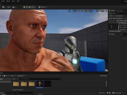The height and width of the screenshot is (95, 127).
Task: Open the add content dropdown in toolbar
Action: click(4, 7)
